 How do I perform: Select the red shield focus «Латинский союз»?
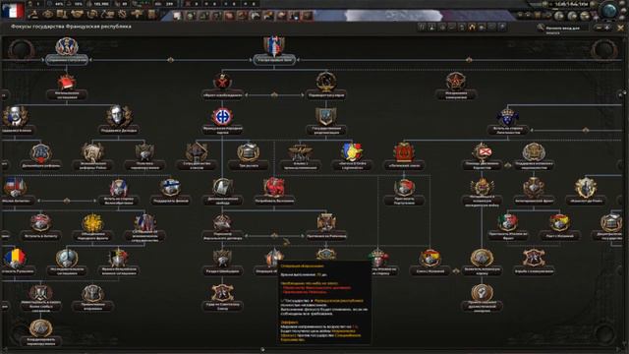coord(404,156)
